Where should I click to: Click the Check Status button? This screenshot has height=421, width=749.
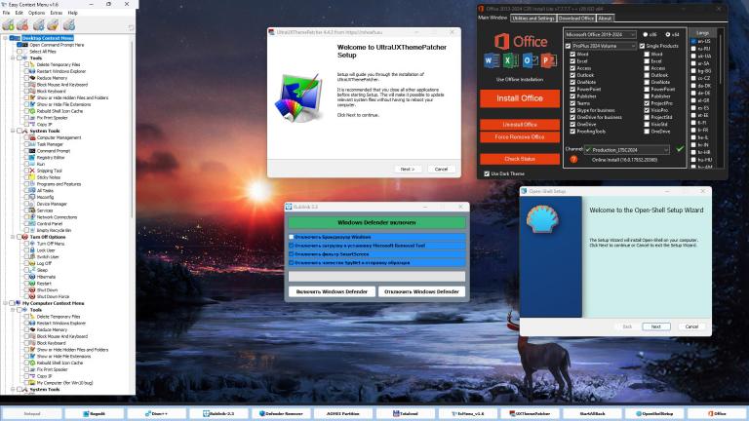point(520,159)
